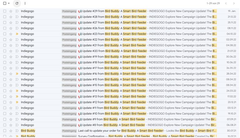
Task: Click Posteingang label on Update #8 row
Action: [x=69, y=125]
